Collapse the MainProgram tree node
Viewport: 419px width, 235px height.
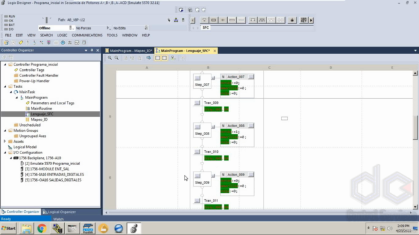coord(16,97)
